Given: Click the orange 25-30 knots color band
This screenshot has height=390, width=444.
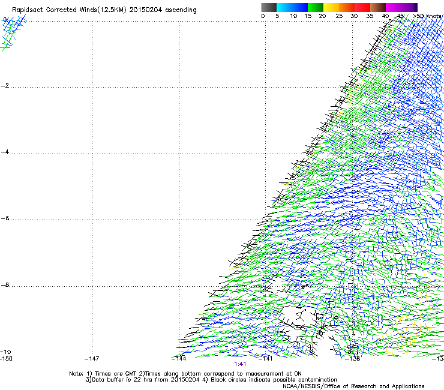Looking at the screenshot, I should pos(347,7).
